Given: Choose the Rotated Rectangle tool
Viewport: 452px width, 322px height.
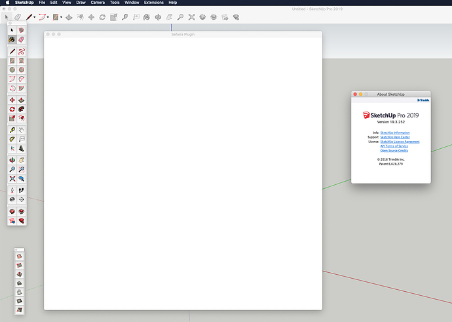Looking at the screenshot, I should pyautogui.click(x=22, y=60).
